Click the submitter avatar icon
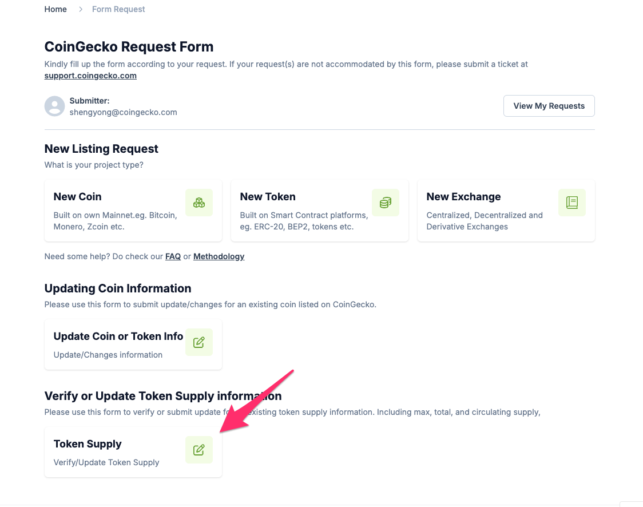Screen dimensions: 643x507 (54, 106)
